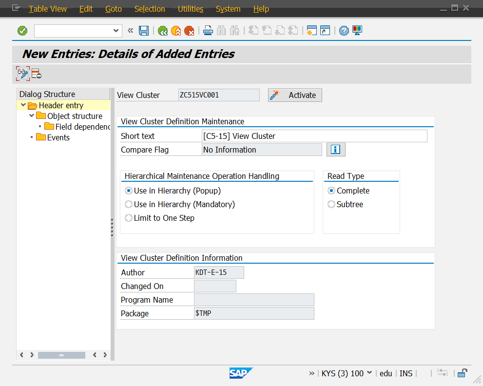Click the orange Exit icon
Viewport: 483px width, 386px height.
point(176,31)
